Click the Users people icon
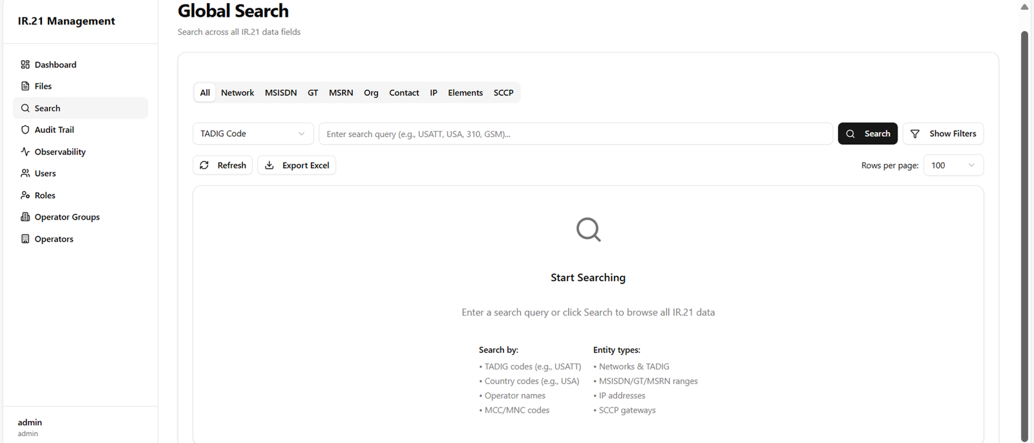This screenshot has width=1034, height=443. click(25, 173)
